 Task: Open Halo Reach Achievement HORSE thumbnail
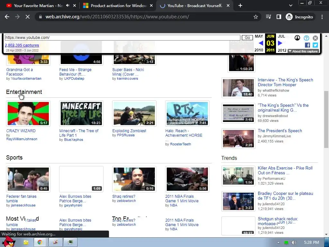tap(187, 114)
